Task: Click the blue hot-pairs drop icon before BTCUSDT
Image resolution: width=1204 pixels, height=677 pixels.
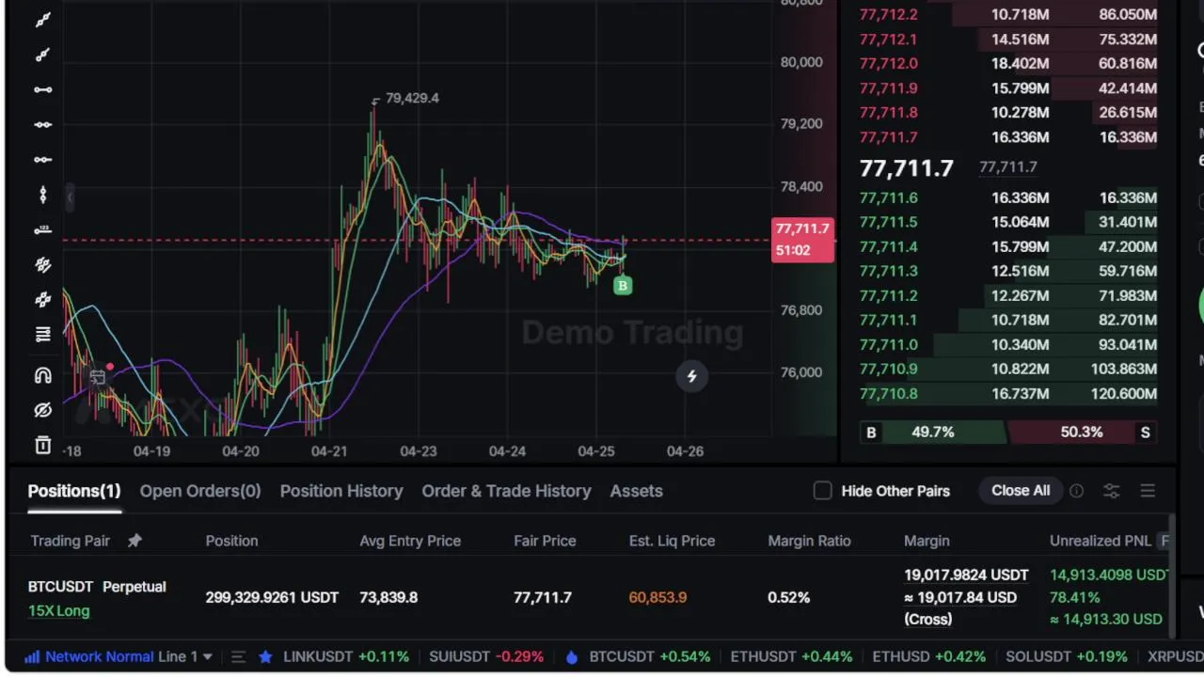Action: (x=571, y=657)
